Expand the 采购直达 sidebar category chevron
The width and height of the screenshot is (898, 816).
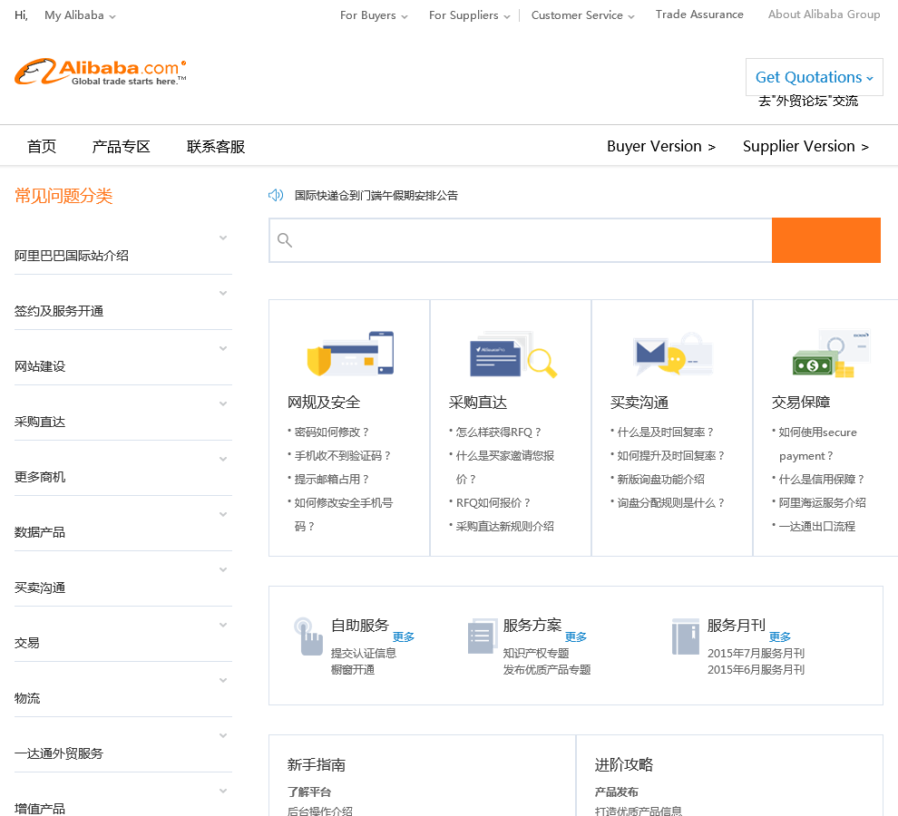(x=222, y=404)
